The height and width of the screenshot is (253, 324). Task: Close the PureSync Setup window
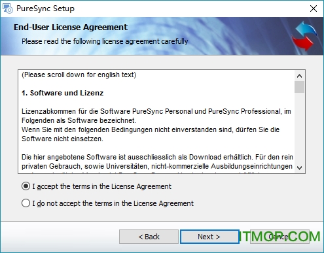tap(314, 8)
